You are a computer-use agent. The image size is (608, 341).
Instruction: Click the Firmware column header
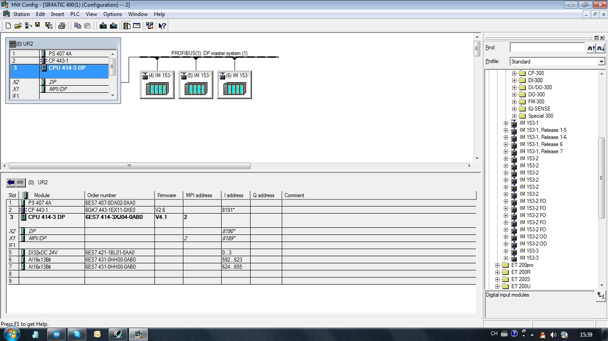coord(169,195)
